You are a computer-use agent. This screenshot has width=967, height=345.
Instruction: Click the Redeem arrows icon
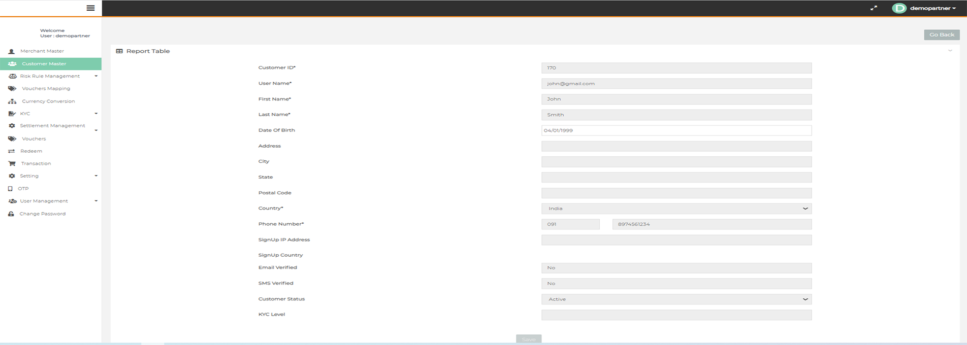[x=12, y=151]
